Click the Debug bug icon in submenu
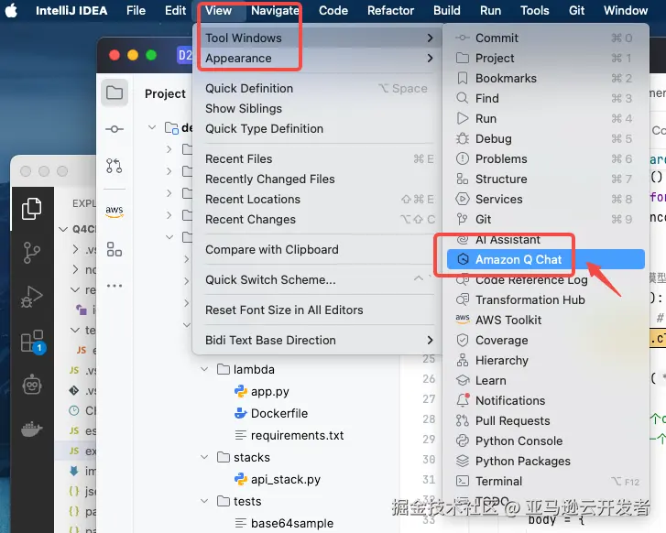Image resolution: width=666 pixels, height=533 pixels. [462, 138]
